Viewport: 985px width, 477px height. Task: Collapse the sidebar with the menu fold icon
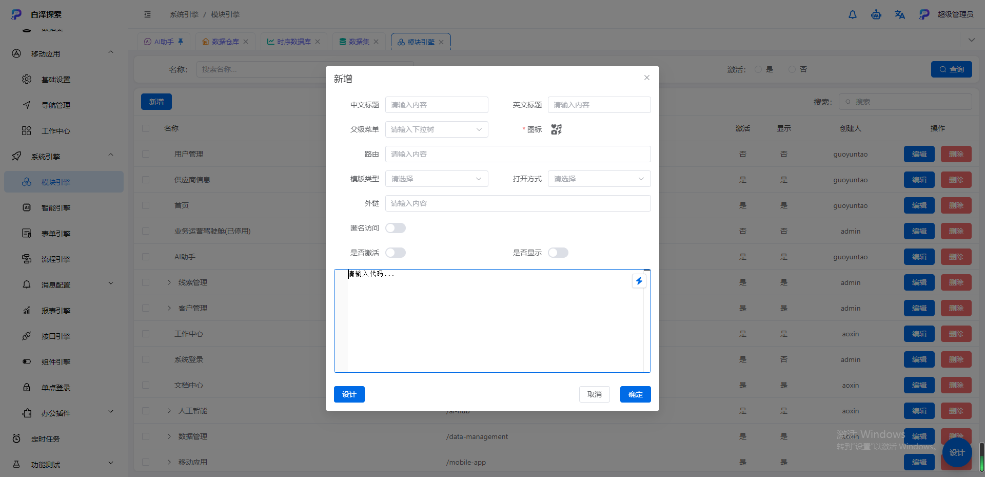(x=148, y=14)
